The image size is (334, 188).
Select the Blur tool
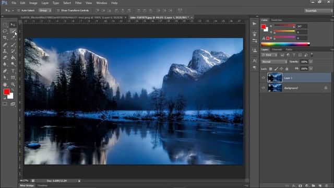(5, 64)
